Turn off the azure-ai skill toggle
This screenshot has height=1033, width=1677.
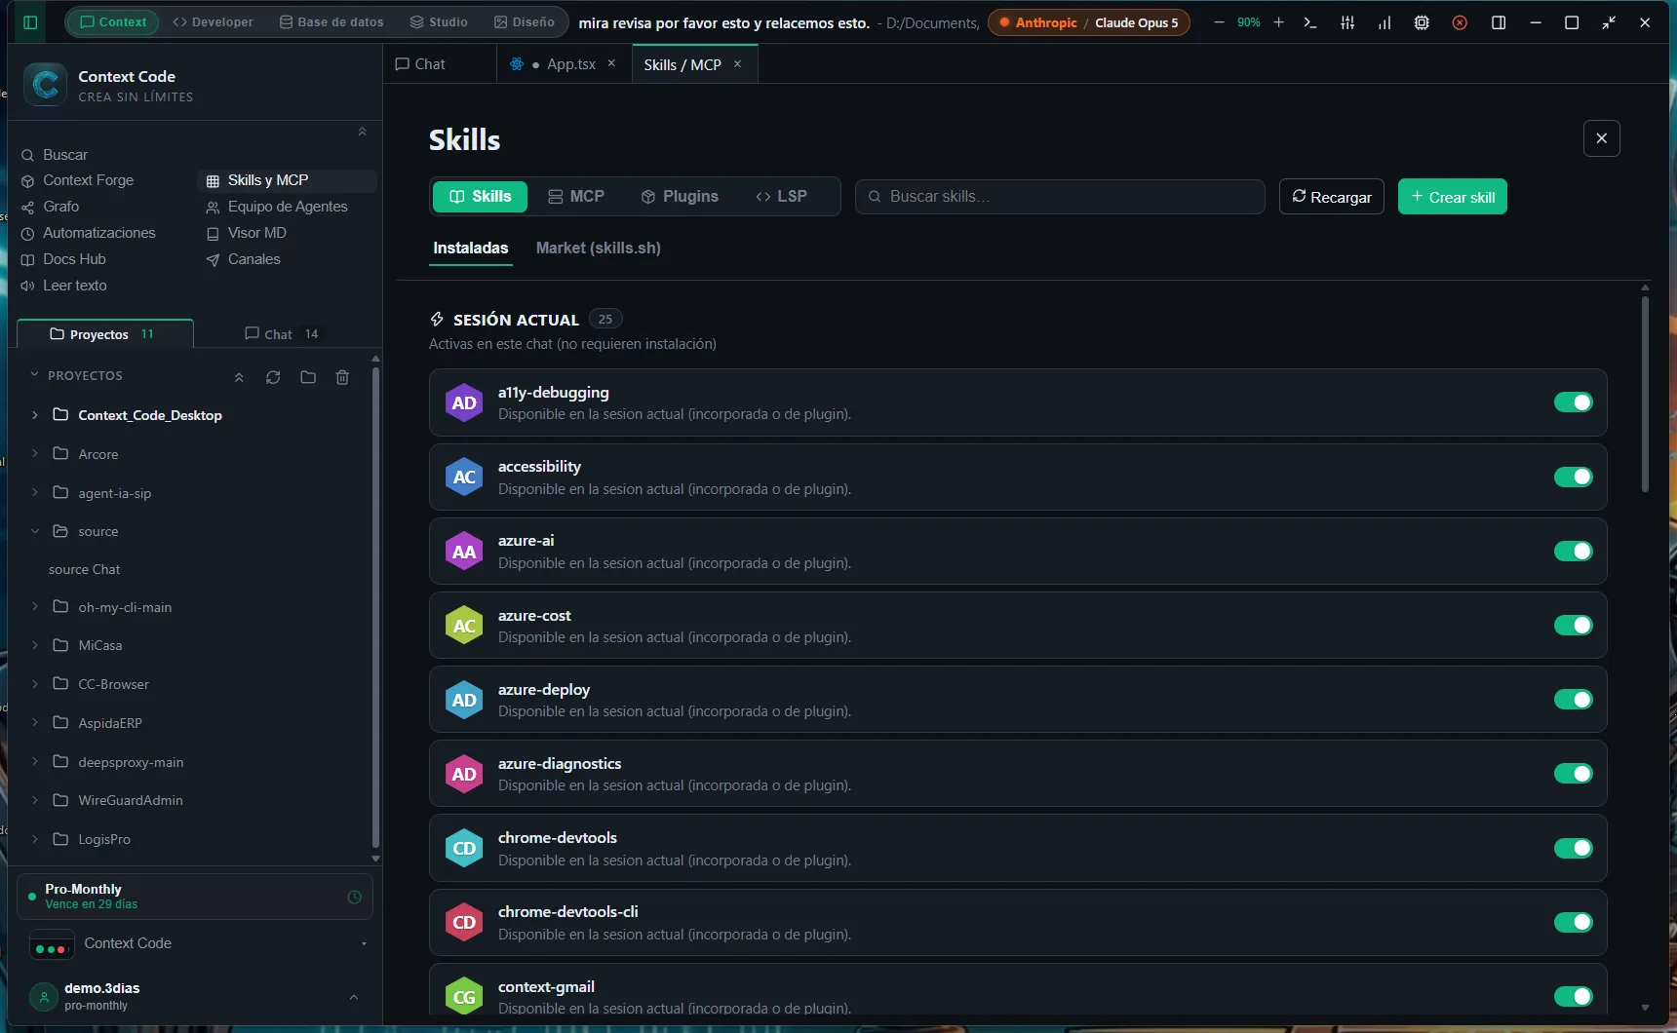click(1573, 552)
